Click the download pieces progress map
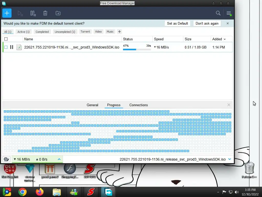Image resolution: width=262 pixels, height=197 pixels. tap(117, 131)
